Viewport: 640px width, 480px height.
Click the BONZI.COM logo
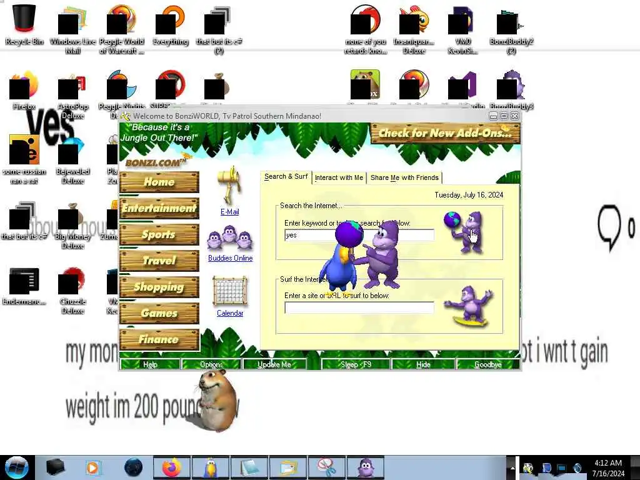coord(156,162)
